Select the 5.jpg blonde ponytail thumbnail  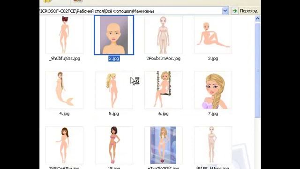pyautogui.click(x=114, y=90)
